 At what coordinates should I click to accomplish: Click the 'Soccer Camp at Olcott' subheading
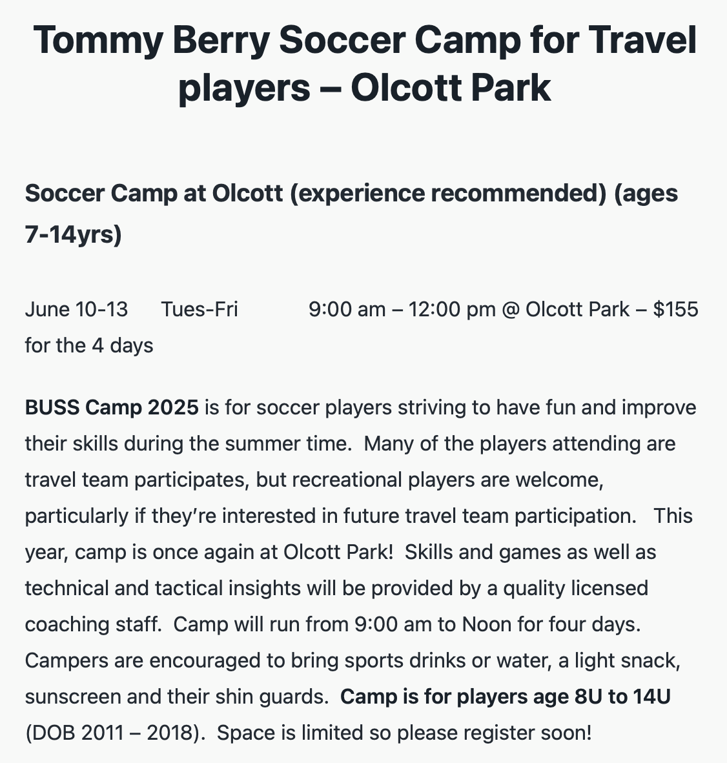click(x=154, y=193)
